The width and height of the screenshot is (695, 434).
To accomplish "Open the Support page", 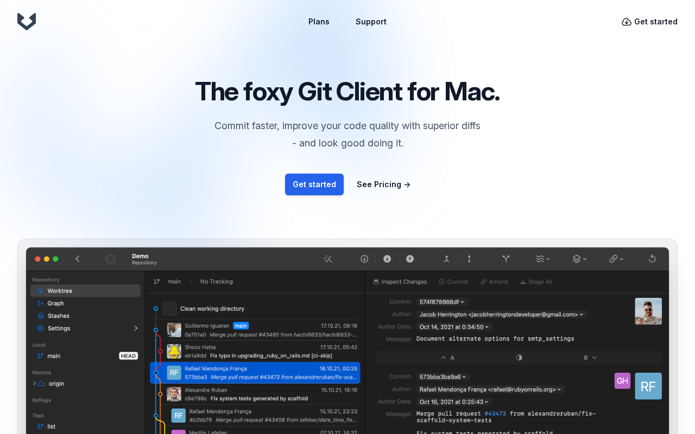I will (x=371, y=22).
